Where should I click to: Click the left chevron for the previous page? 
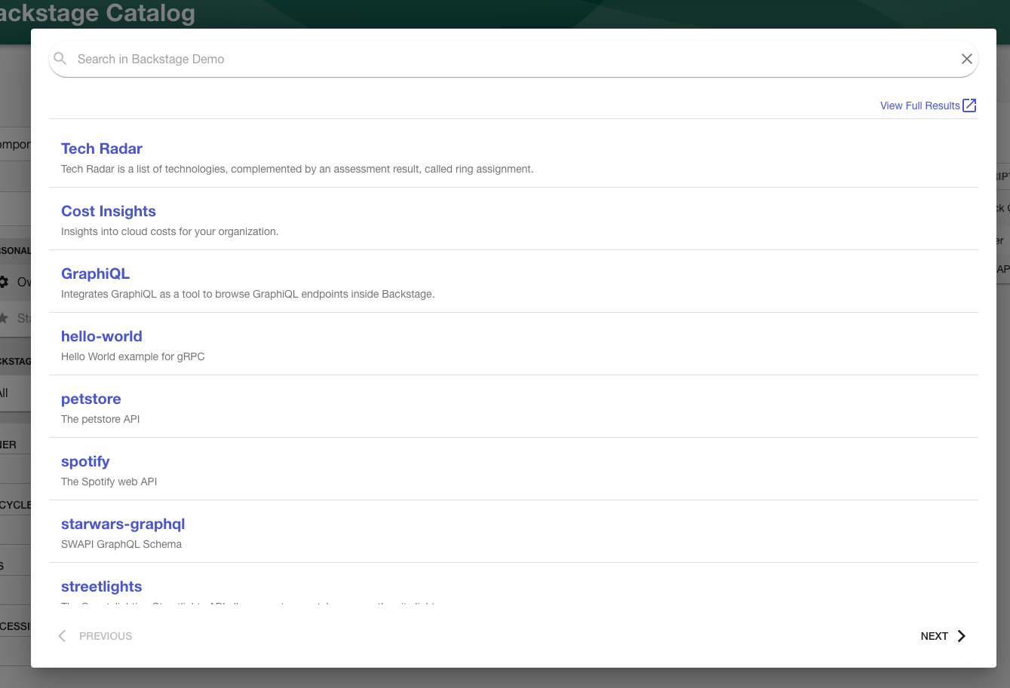pyautogui.click(x=62, y=635)
